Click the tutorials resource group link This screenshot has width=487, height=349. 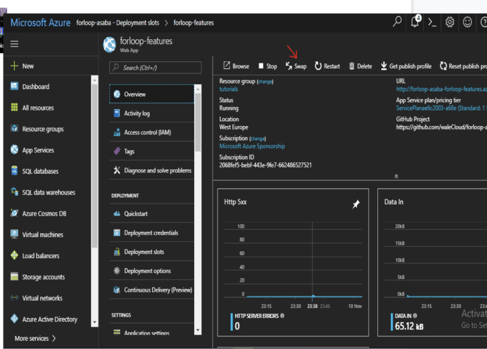(229, 89)
